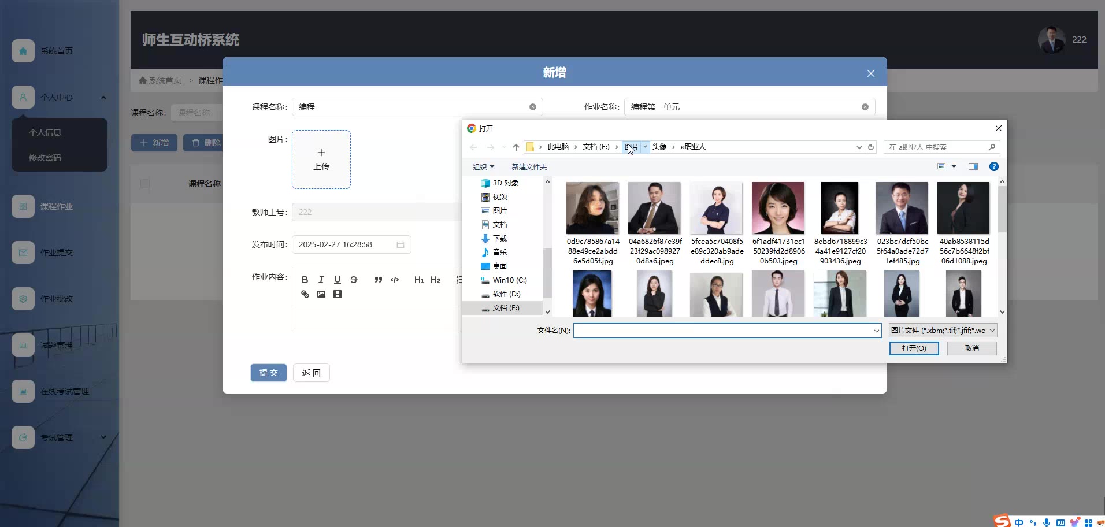This screenshot has width=1105, height=527.
Task: Create a new folder with 新建文件夹
Action: pyautogui.click(x=529, y=167)
